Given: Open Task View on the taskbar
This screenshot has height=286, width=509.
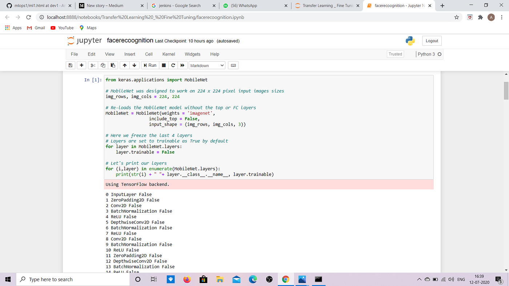Looking at the screenshot, I should point(153,279).
